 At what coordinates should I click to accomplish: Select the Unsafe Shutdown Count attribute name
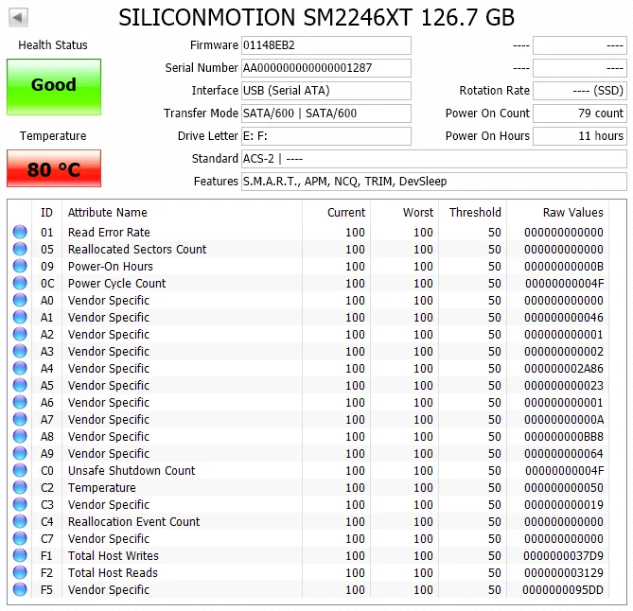click(x=132, y=471)
